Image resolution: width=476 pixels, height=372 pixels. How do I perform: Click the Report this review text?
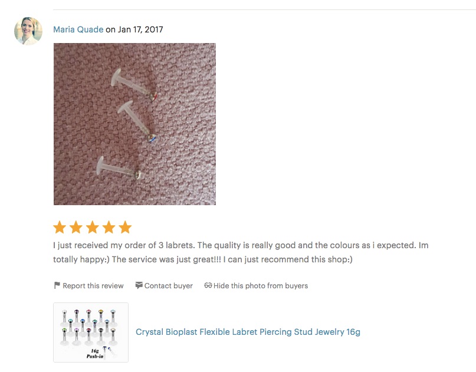pos(93,286)
